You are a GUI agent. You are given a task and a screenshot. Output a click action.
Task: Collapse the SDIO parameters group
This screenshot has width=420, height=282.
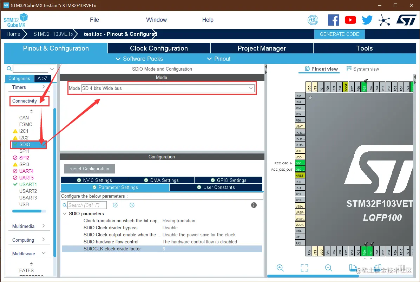point(65,214)
